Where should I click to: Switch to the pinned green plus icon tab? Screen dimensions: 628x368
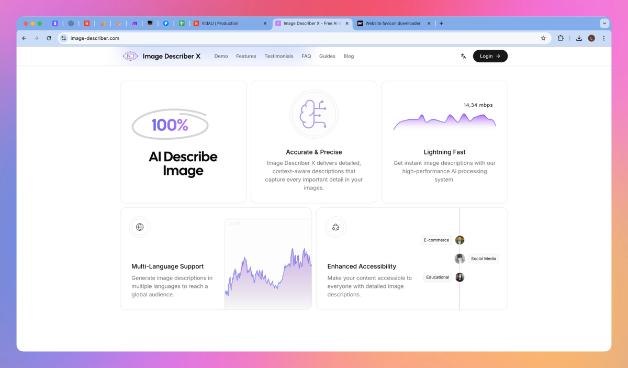(182, 23)
